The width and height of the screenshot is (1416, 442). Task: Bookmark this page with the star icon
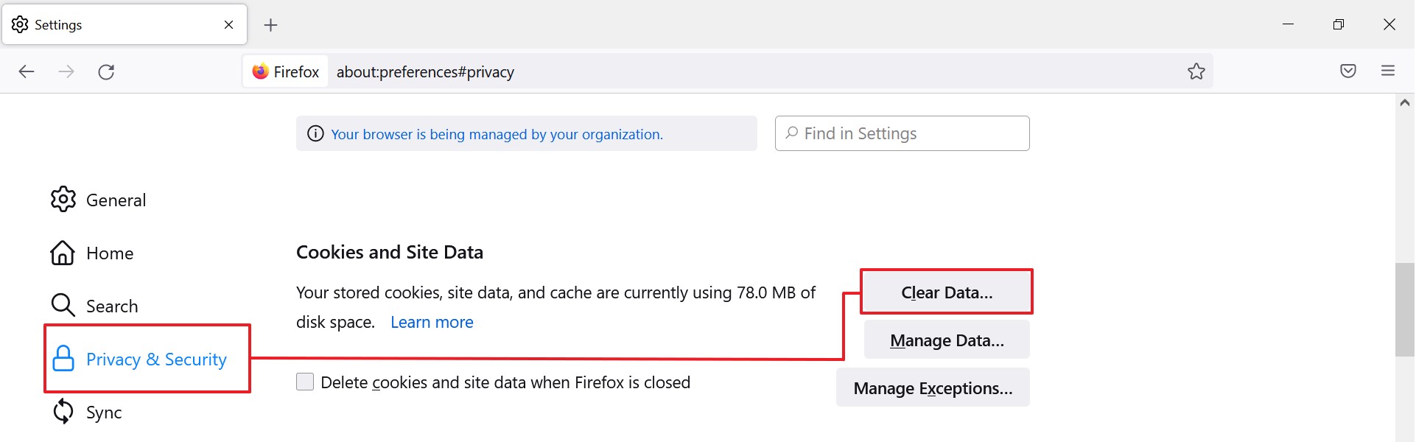1196,71
